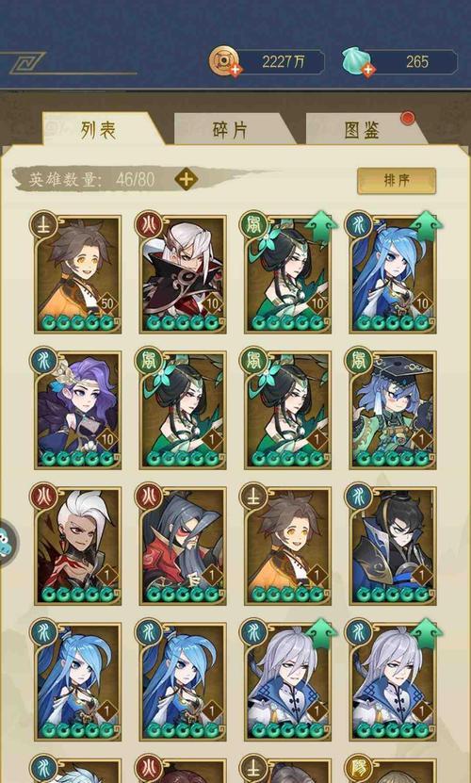Screen dimensions: 471x783
Task: Switch to the 碎片 tab
Action: tap(230, 130)
